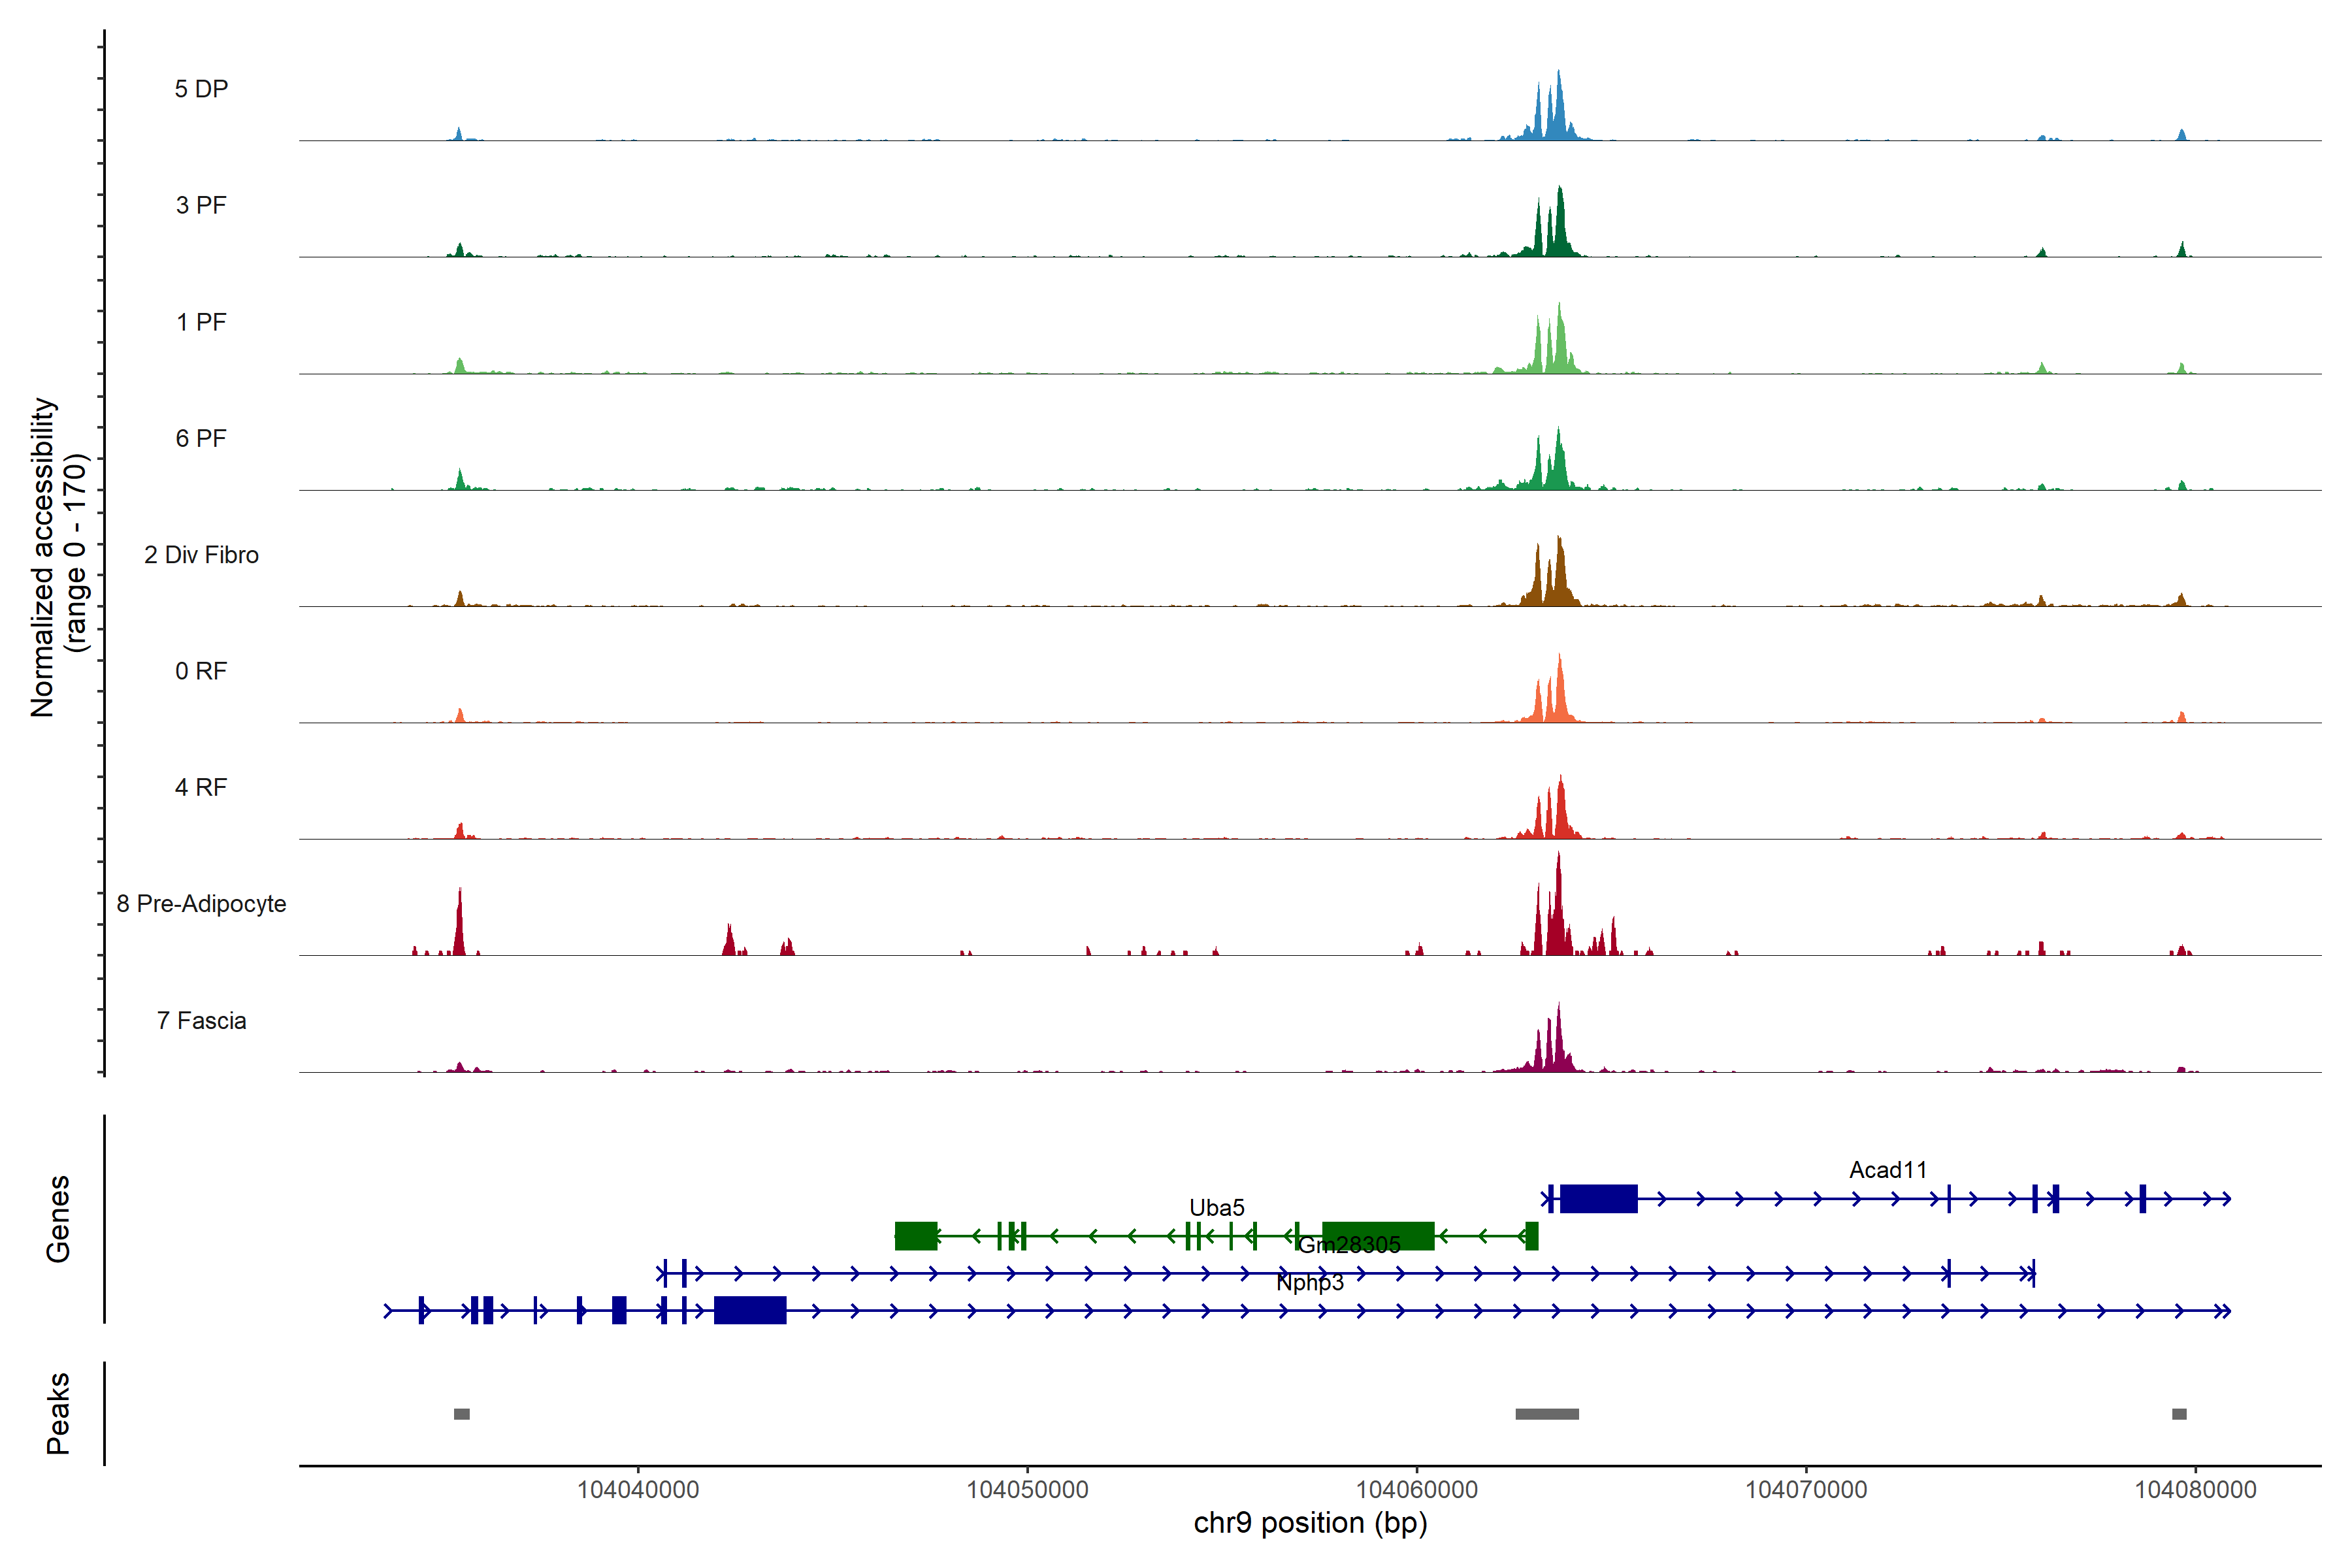Click the large blue Acad11 exon block

point(1598,1198)
